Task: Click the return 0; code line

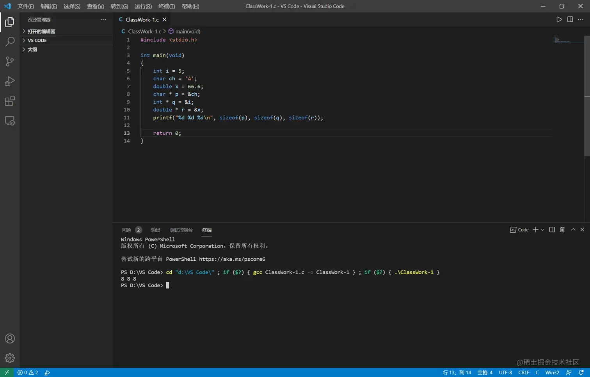Action: (167, 133)
